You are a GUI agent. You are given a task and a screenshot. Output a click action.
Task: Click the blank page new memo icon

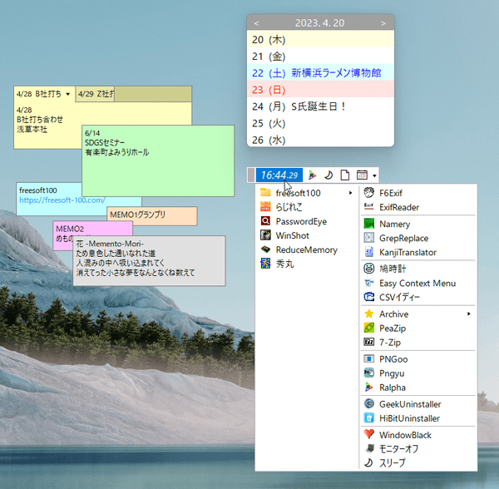click(345, 175)
